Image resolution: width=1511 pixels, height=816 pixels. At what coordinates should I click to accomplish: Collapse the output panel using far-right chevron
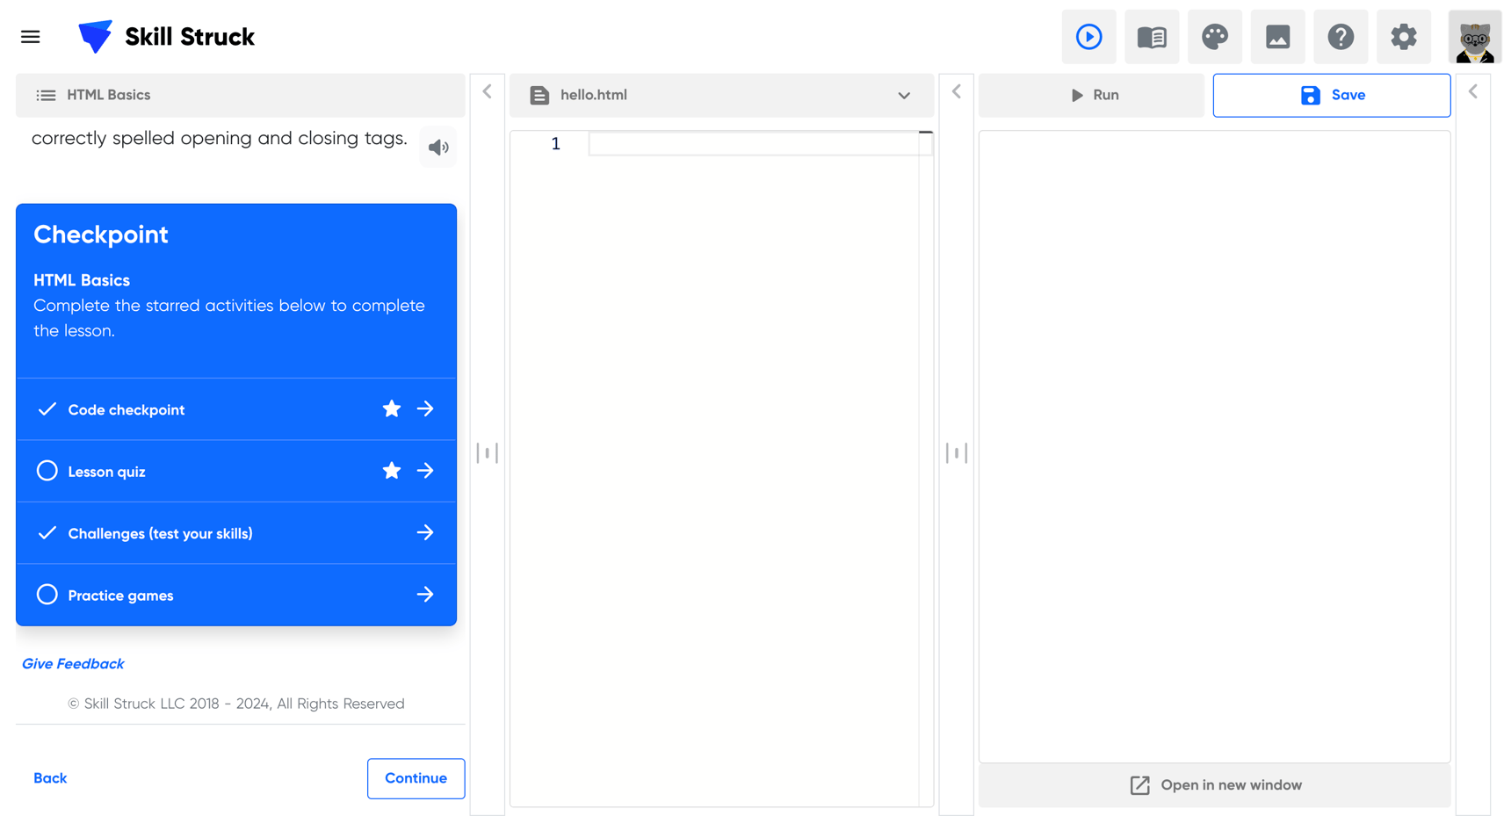click(1473, 91)
